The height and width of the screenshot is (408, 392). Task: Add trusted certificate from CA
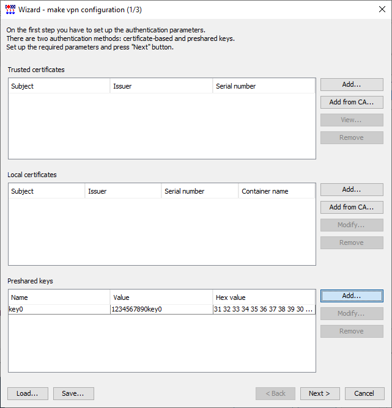(x=352, y=102)
